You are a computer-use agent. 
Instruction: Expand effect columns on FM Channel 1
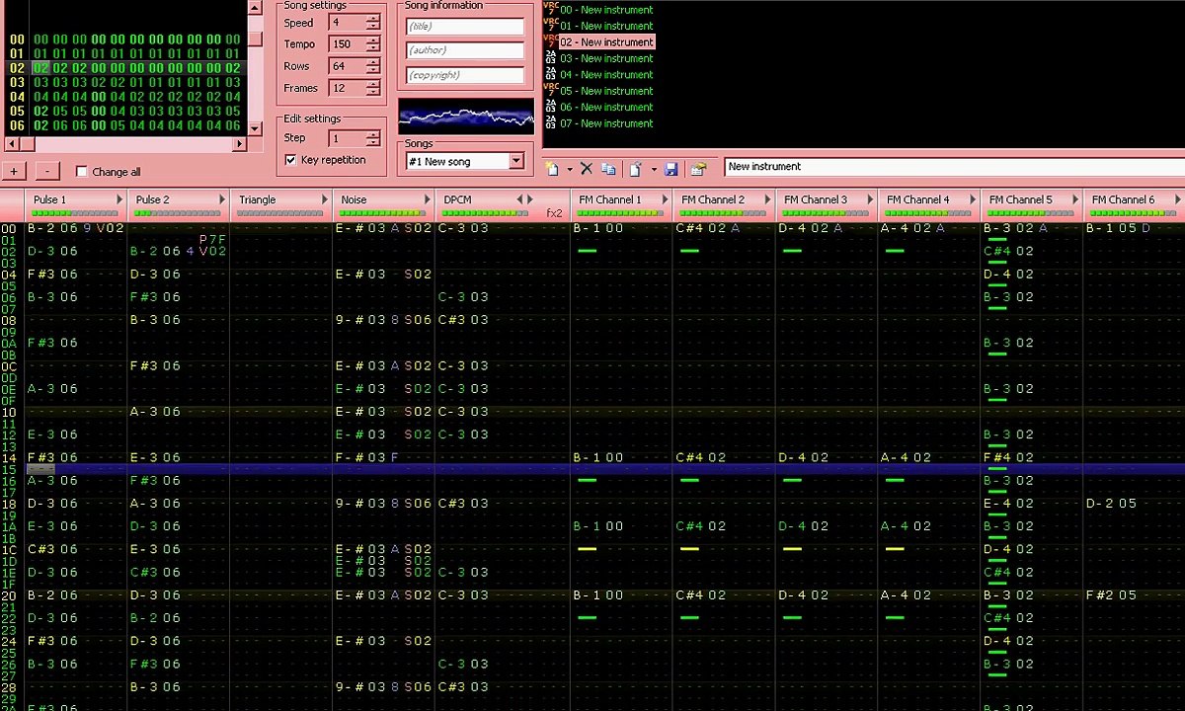coord(666,199)
